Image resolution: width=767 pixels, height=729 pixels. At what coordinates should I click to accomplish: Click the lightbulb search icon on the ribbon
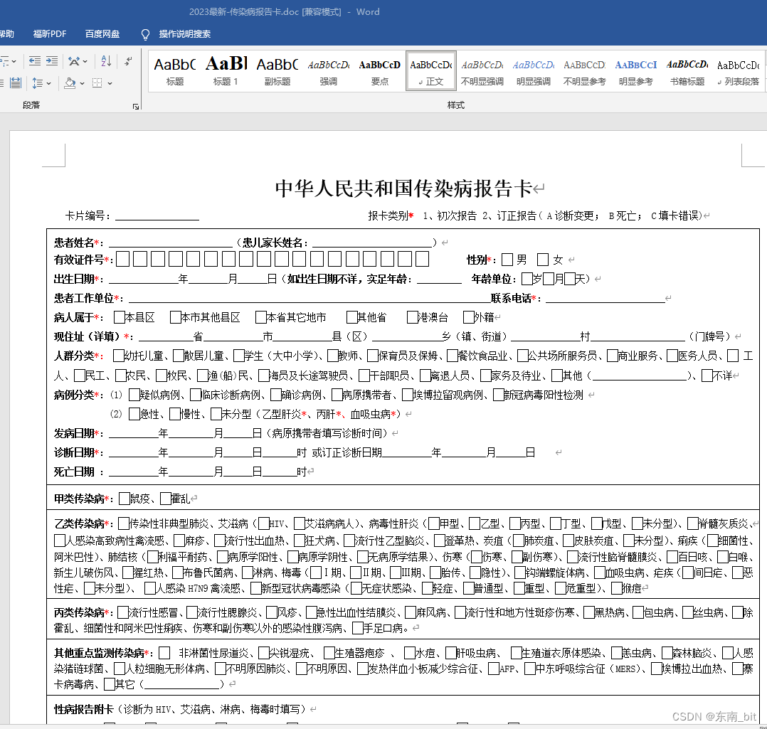coord(145,33)
